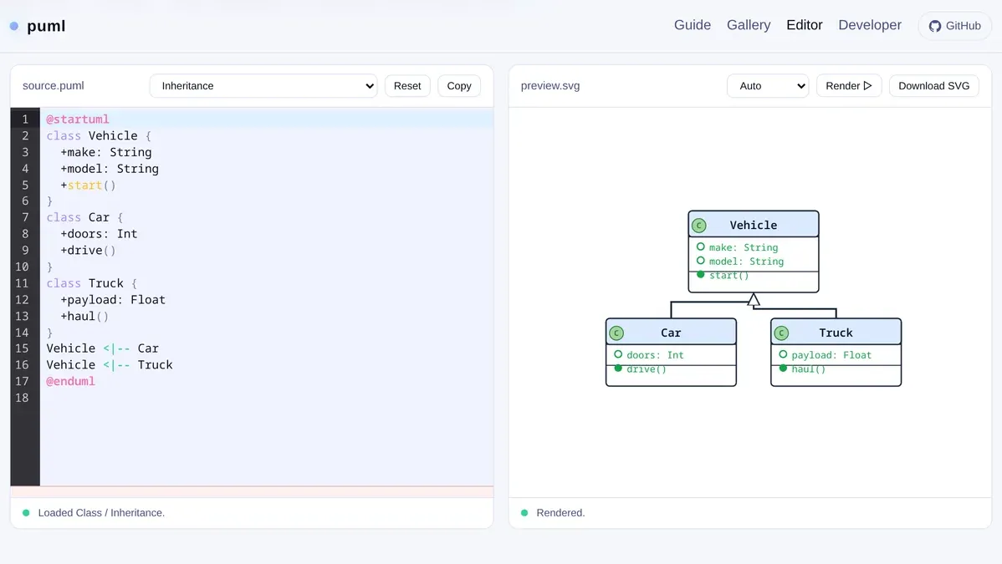Click the method marker beside haul()
This screenshot has height=564, width=1002.
pyautogui.click(x=783, y=368)
